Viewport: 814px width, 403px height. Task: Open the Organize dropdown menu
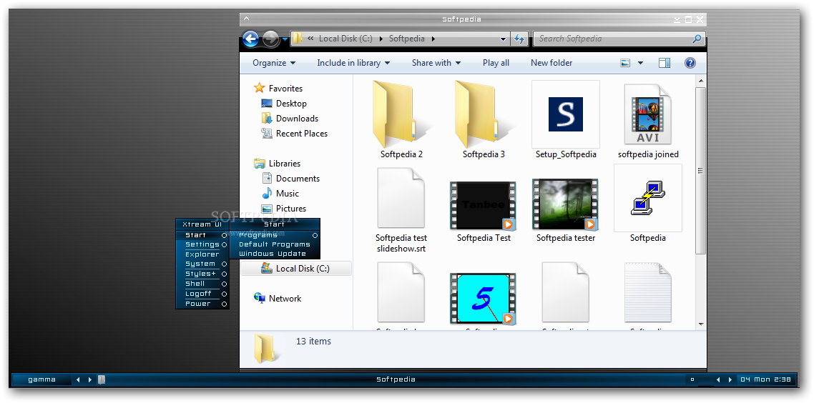click(x=274, y=63)
